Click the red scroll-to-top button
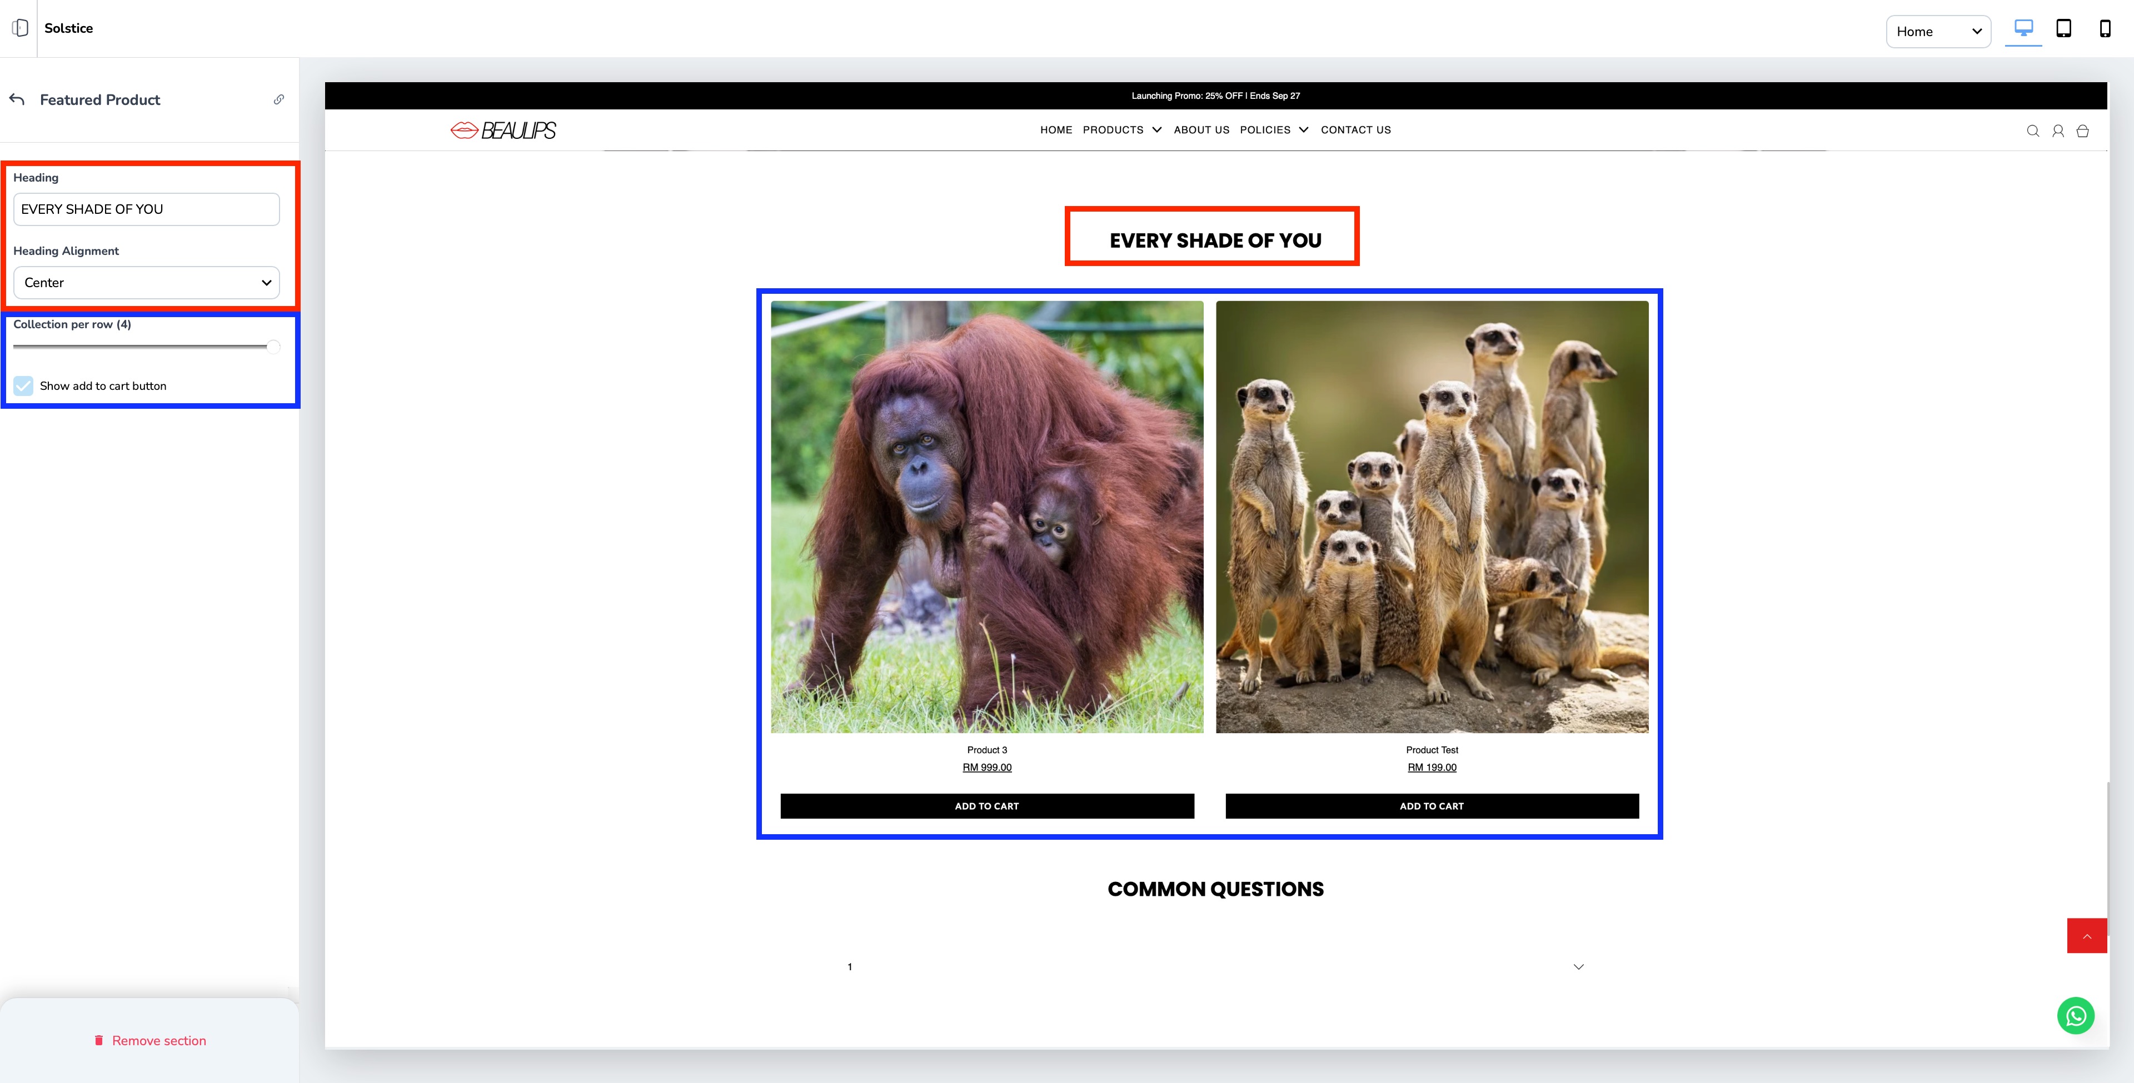The image size is (2134, 1083). 2086,936
